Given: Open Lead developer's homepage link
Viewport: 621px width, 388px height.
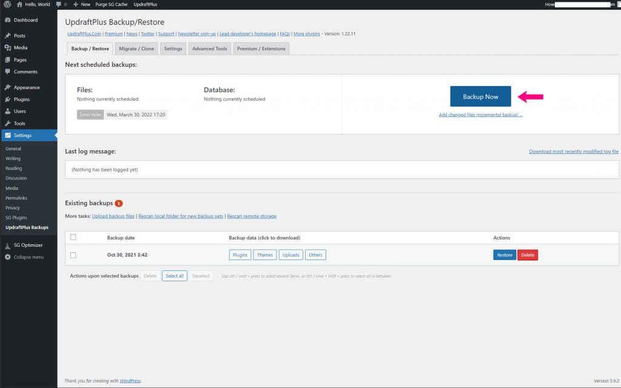Looking at the screenshot, I should coord(248,34).
